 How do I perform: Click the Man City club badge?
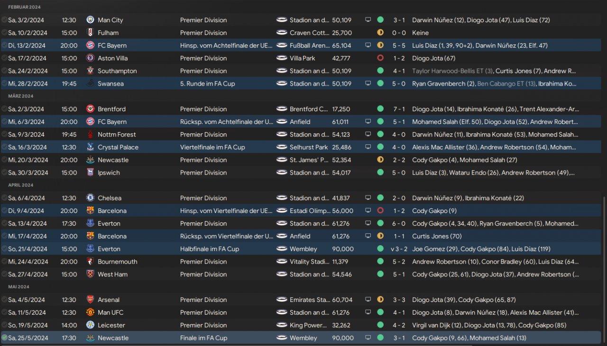[90, 20]
